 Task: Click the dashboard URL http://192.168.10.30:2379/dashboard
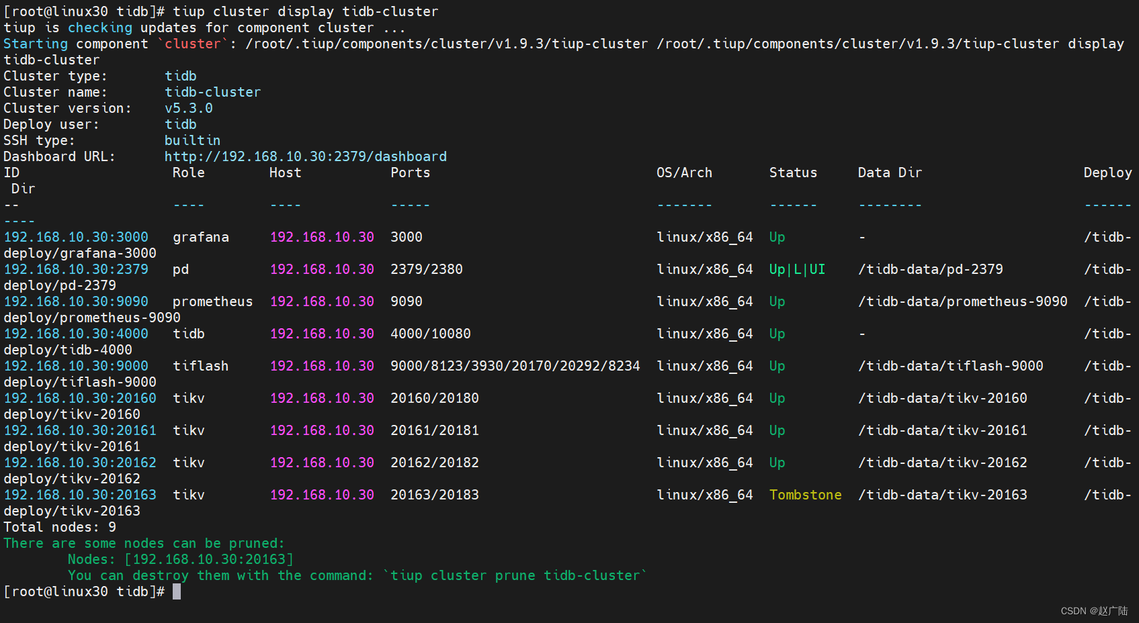click(306, 156)
